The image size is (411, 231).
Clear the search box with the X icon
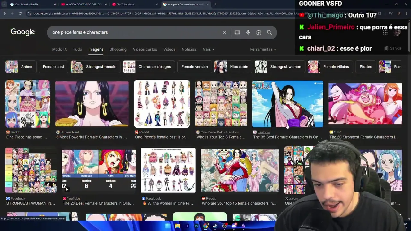point(224,32)
